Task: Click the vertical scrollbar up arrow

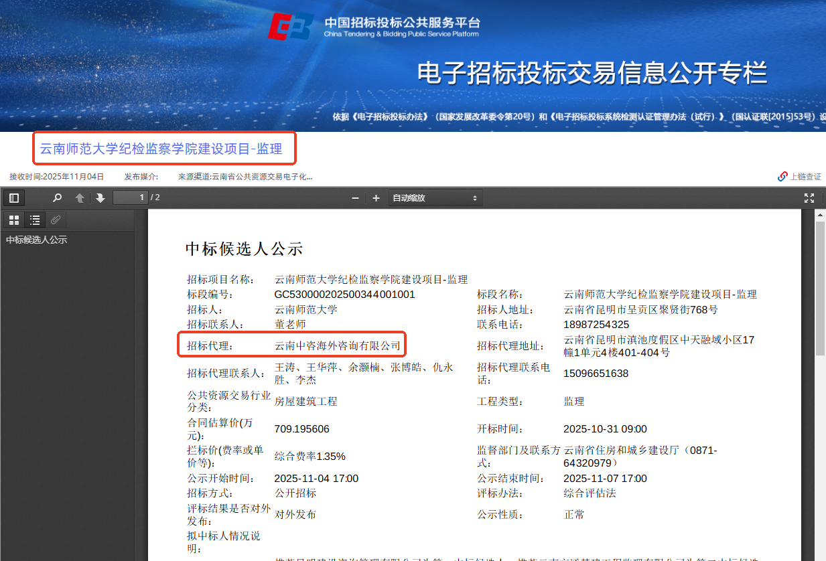Action: (820, 214)
